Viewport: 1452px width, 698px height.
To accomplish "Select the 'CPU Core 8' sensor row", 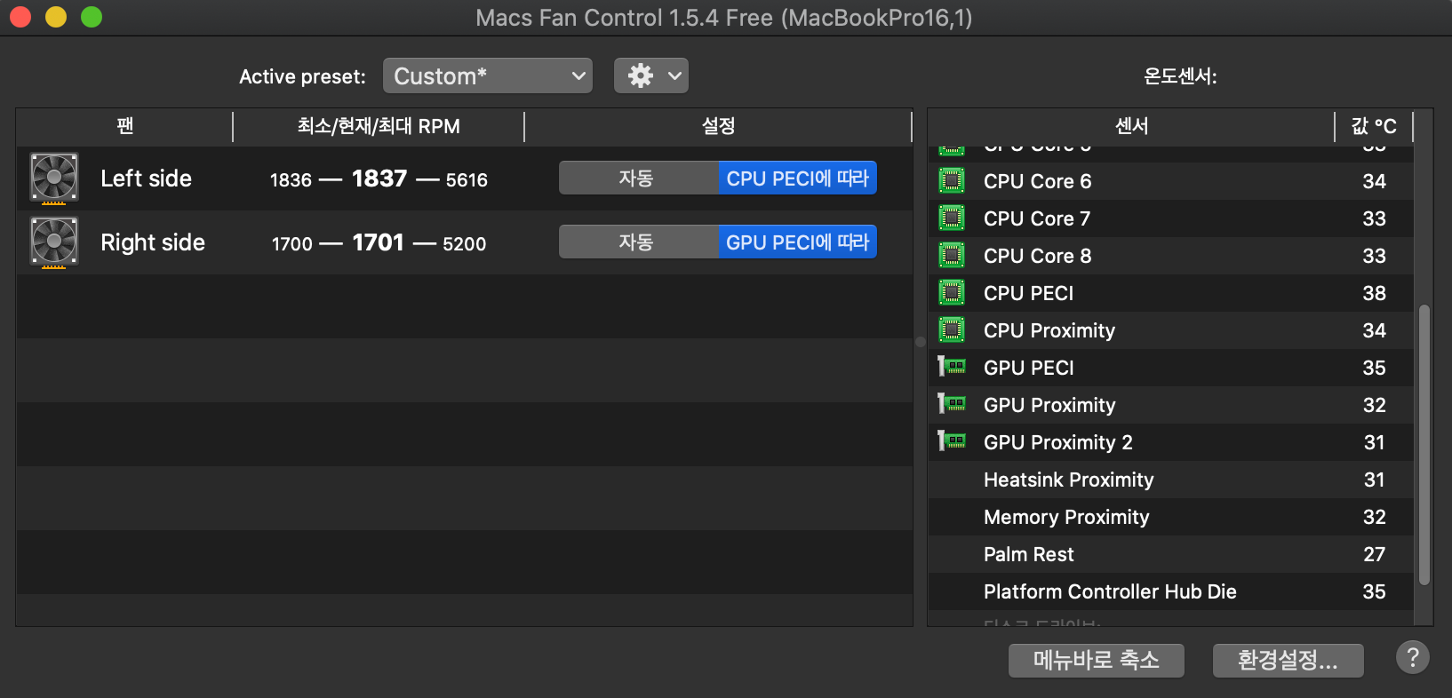I will 1171,256.
